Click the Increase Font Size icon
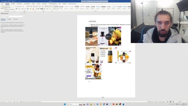This screenshot has width=188, height=106. point(27,6)
